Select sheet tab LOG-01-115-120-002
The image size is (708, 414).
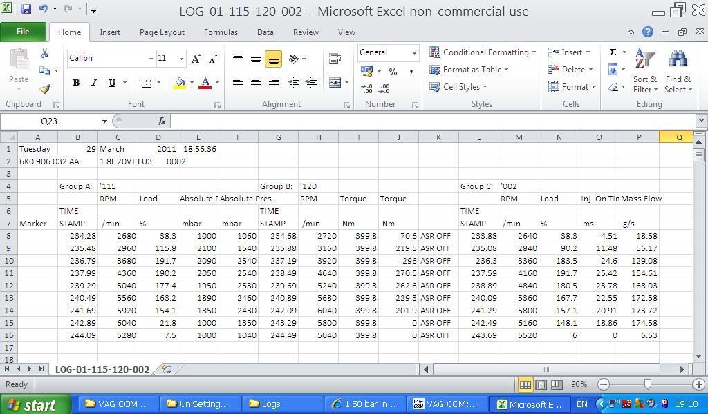coord(102,369)
